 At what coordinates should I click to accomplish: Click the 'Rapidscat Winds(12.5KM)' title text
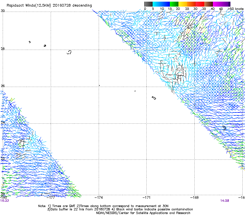[x=29, y=6]
